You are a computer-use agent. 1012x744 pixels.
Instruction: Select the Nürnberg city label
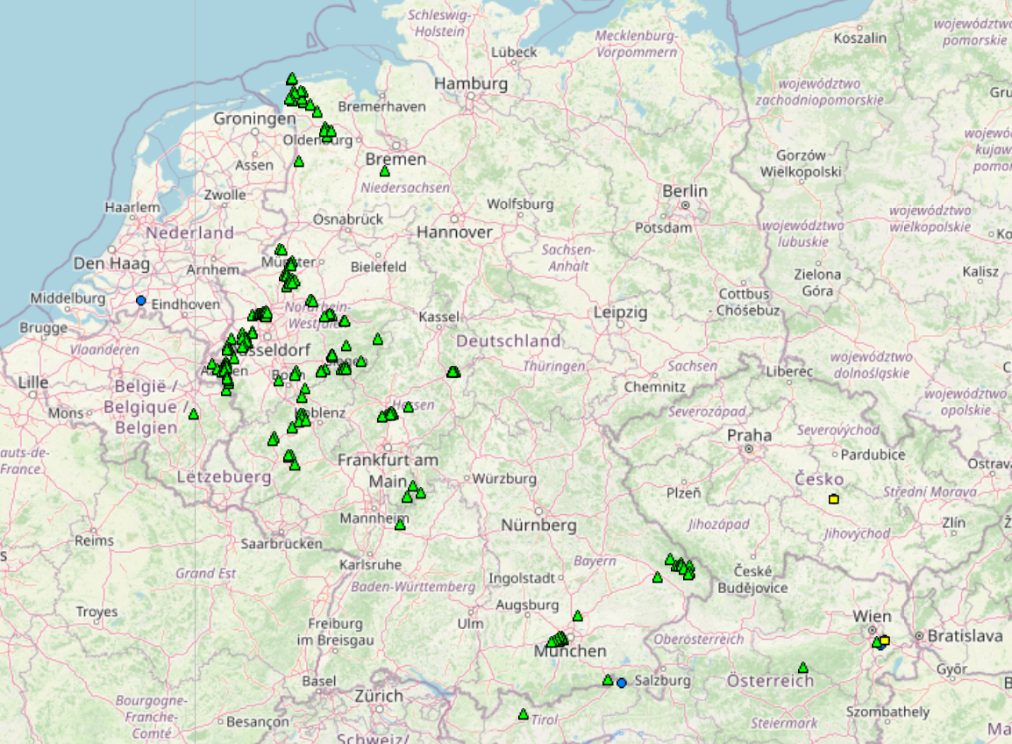538,526
